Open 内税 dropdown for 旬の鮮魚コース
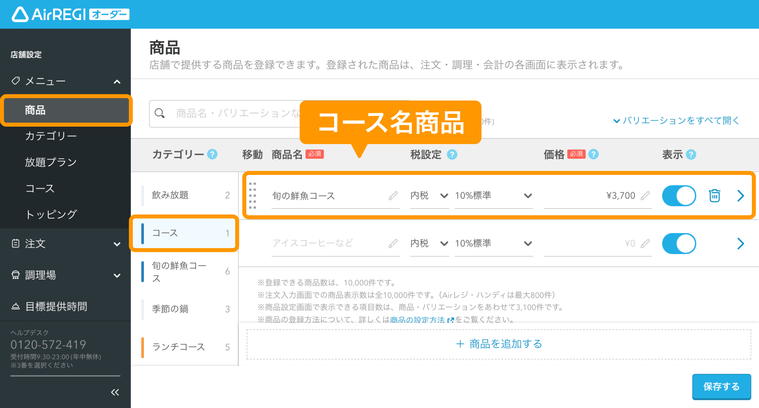 pos(429,195)
